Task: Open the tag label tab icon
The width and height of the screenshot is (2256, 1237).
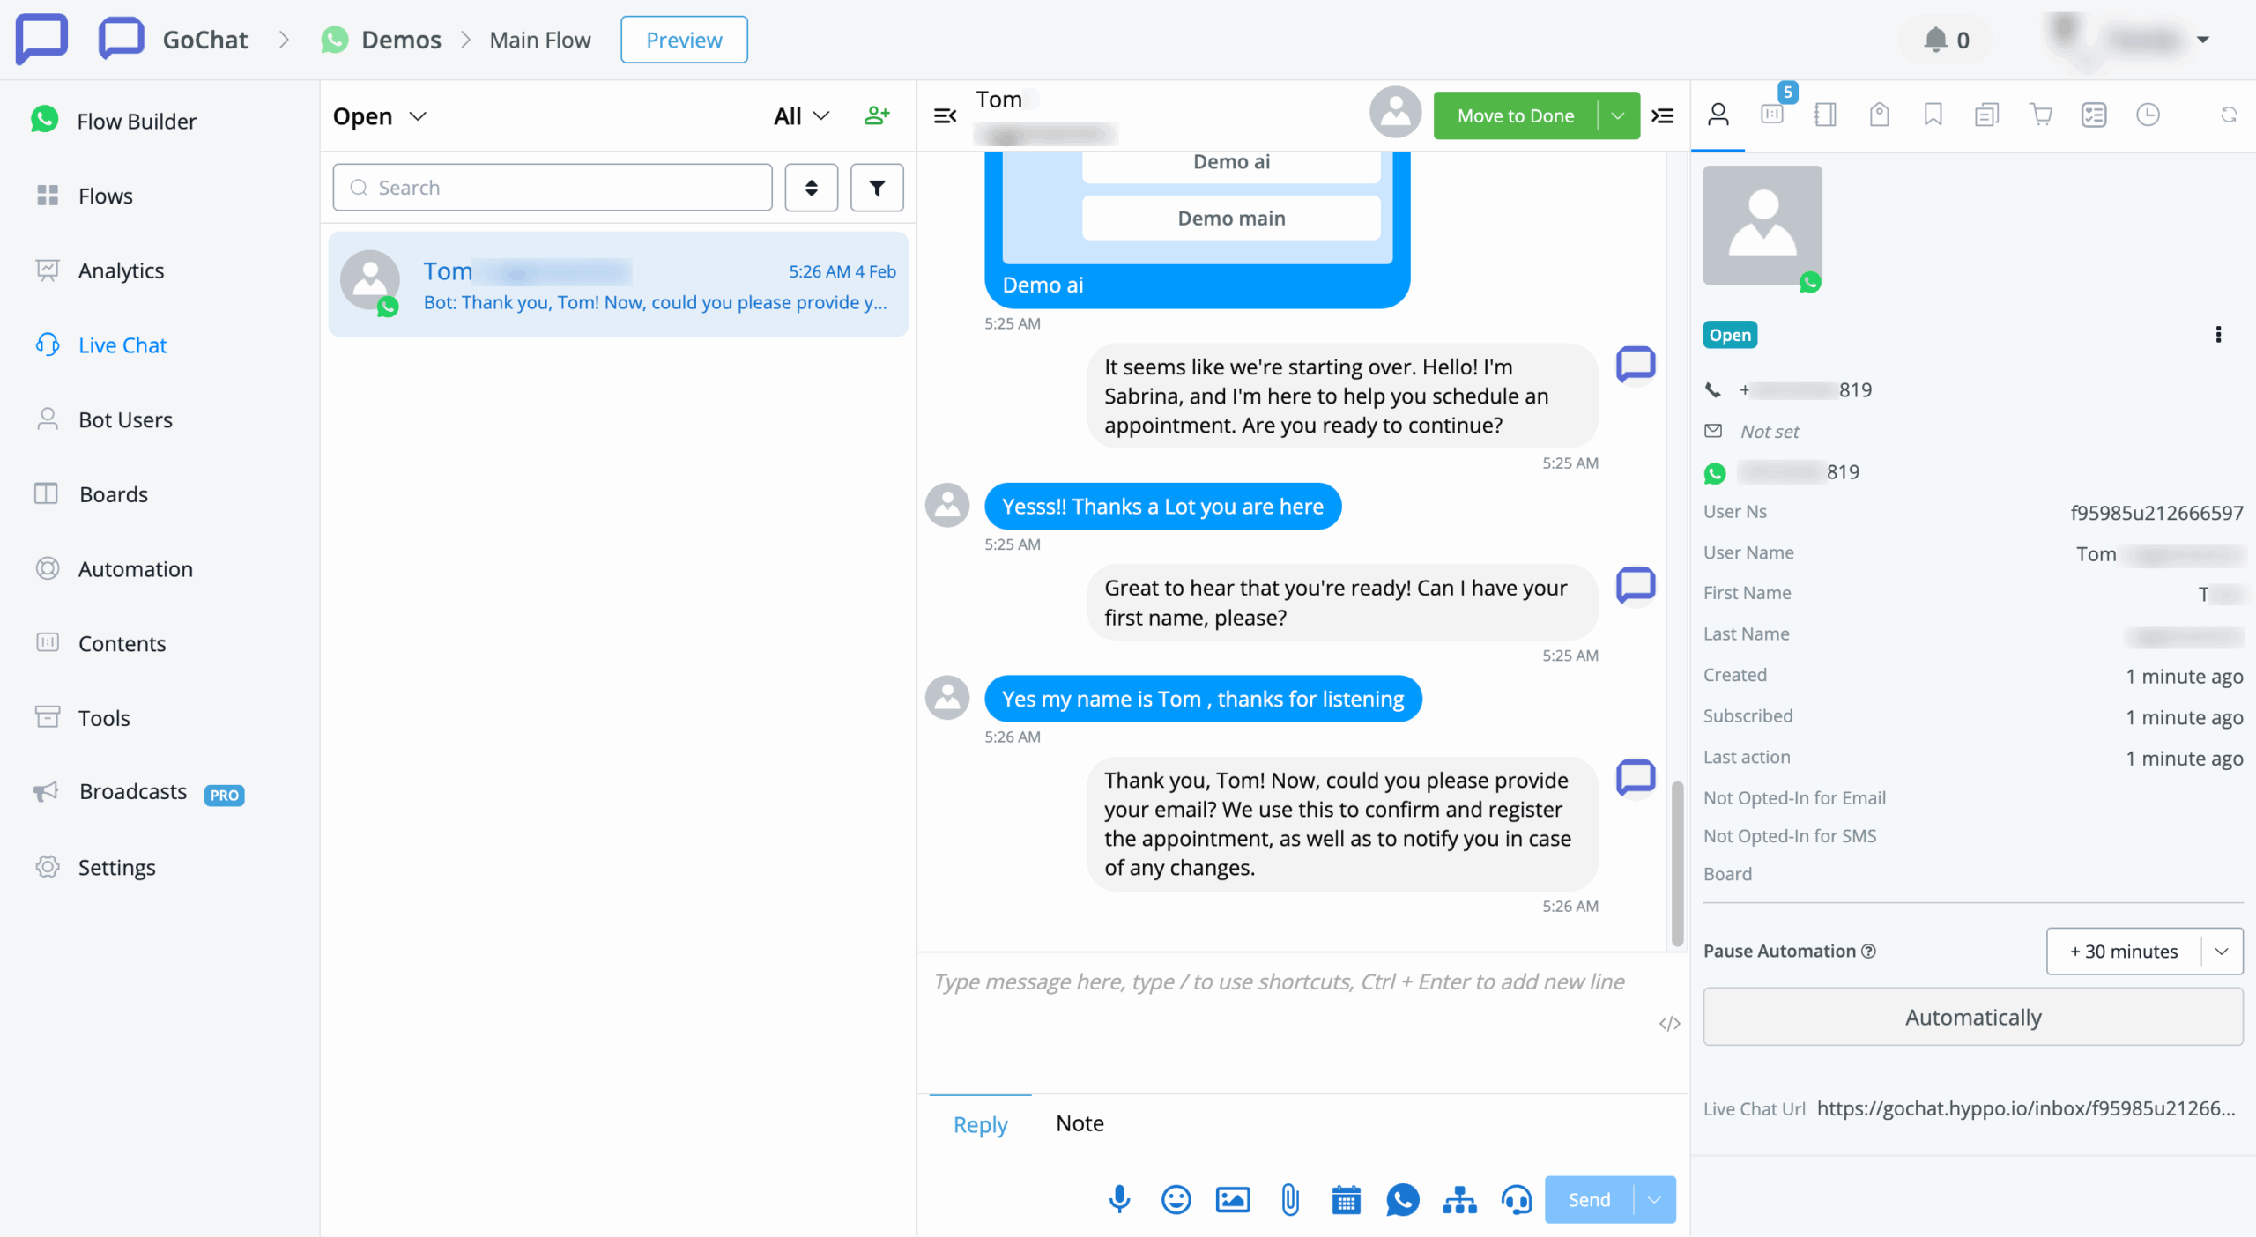Action: click(1879, 115)
